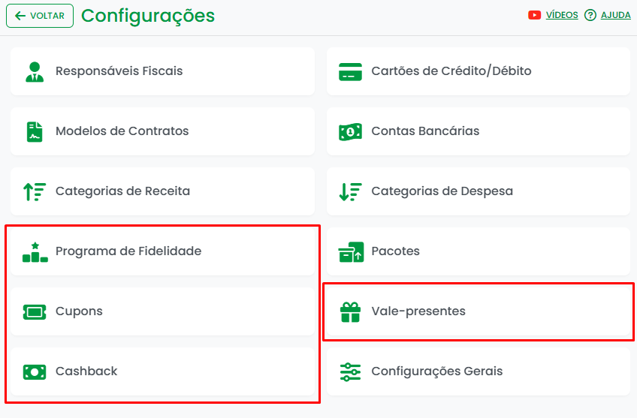The width and height of the screenshot is (637, 418).
Task: Click the Categorias de Despesa sort icon
Action: [x=350, y=191]
